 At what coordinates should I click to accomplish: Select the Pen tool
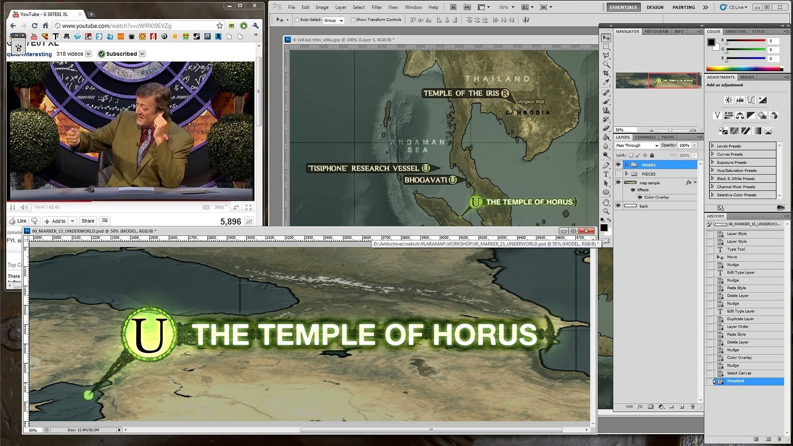coord(606,165)
